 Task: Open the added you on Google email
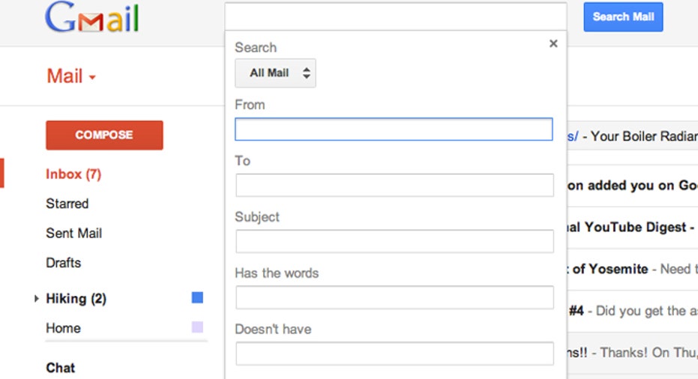coord(633,186)
